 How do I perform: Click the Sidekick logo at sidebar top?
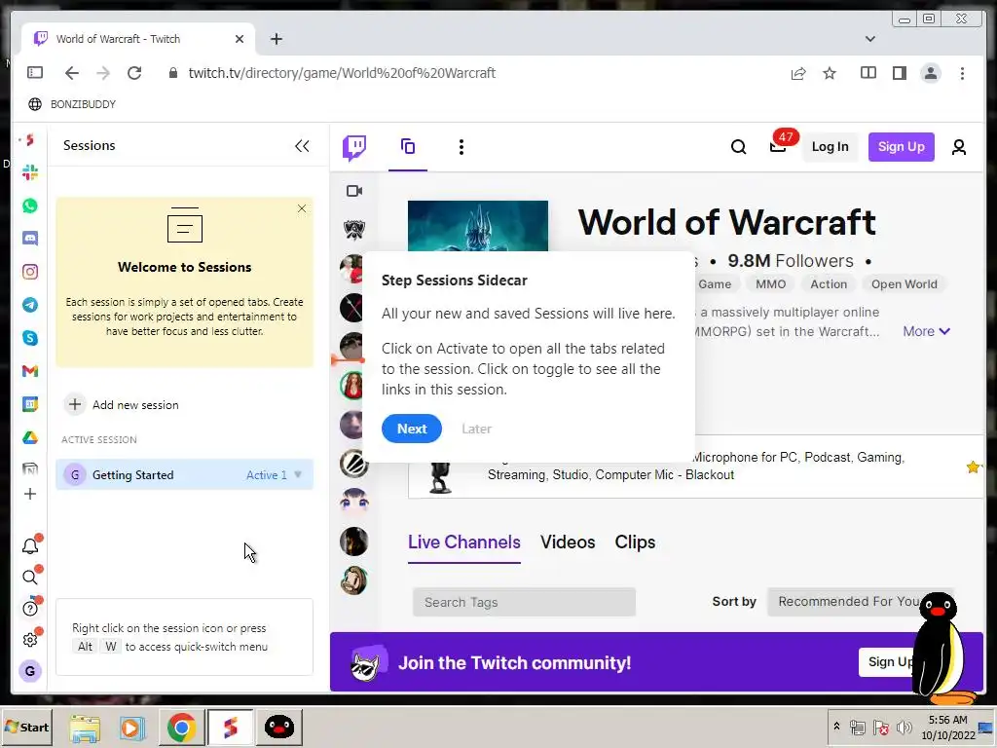pyautogui.click(x=30, y=140)
